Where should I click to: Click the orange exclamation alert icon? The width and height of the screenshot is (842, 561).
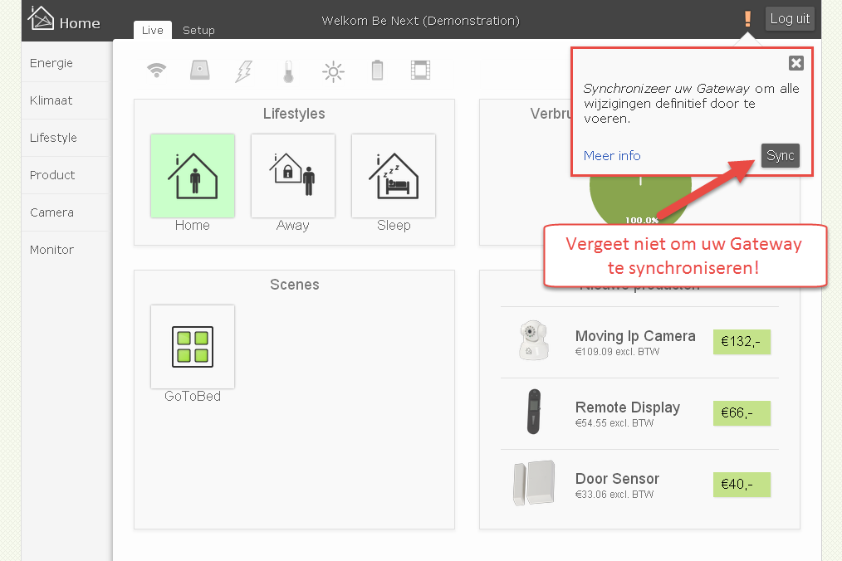tap(747, 19)
